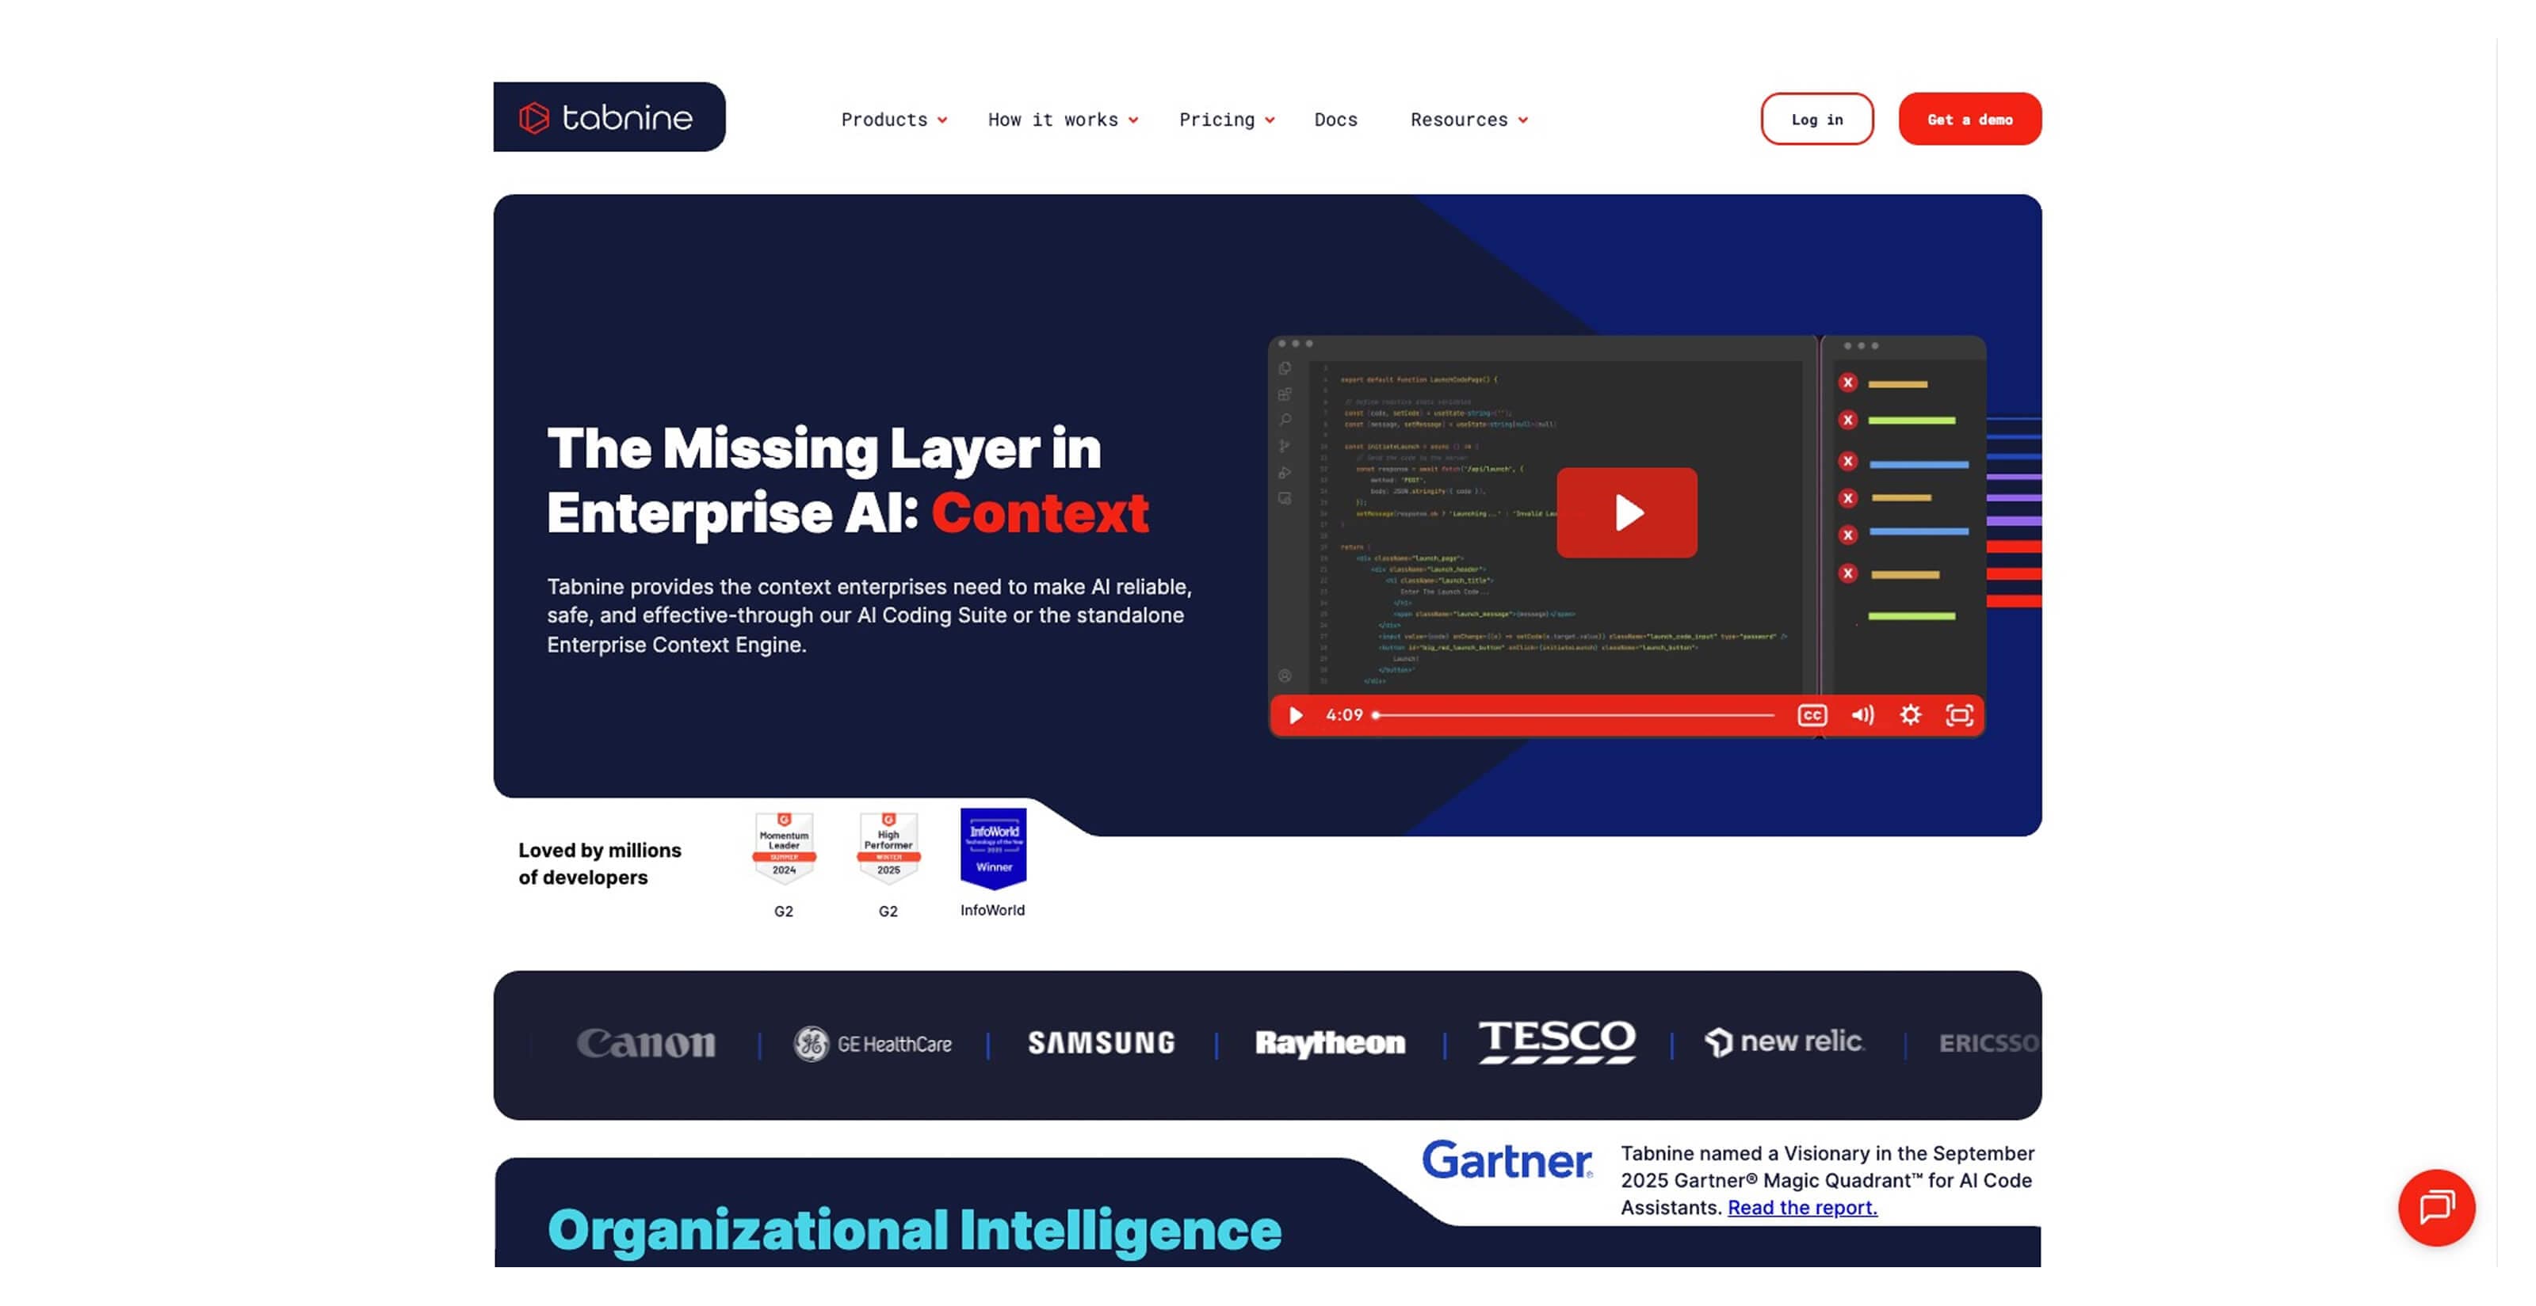The height and width of the screenshot is (1306, 2536).
Task: Click the Log in button
Action: (1816, 119)
